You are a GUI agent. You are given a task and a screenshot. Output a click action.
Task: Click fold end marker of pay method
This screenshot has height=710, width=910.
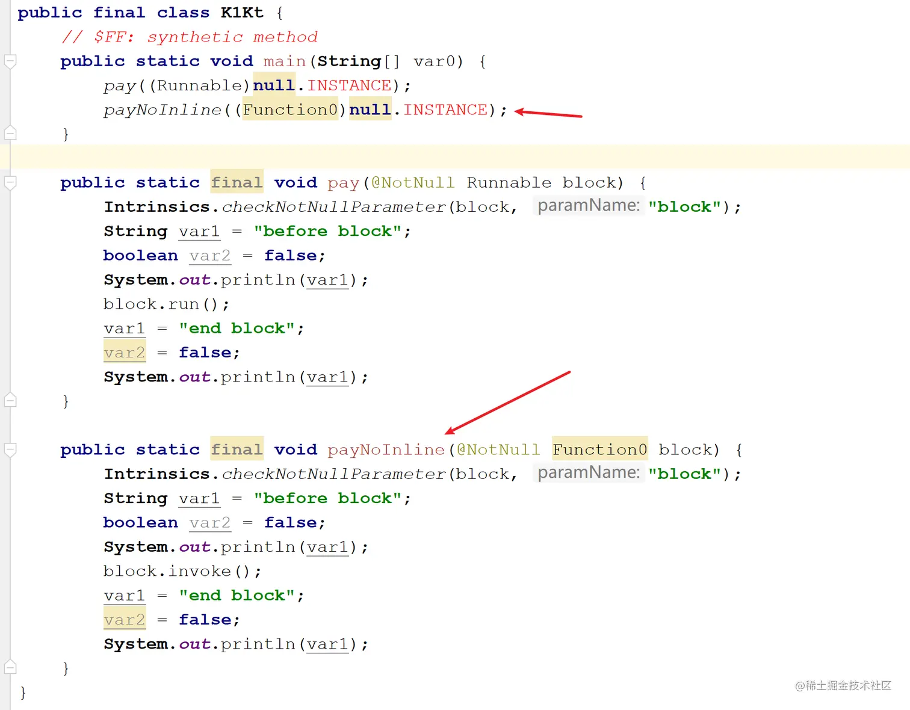(10, 400)
